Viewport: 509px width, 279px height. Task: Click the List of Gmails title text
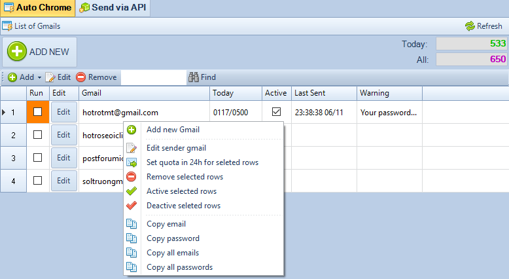[x=37, y=26]
